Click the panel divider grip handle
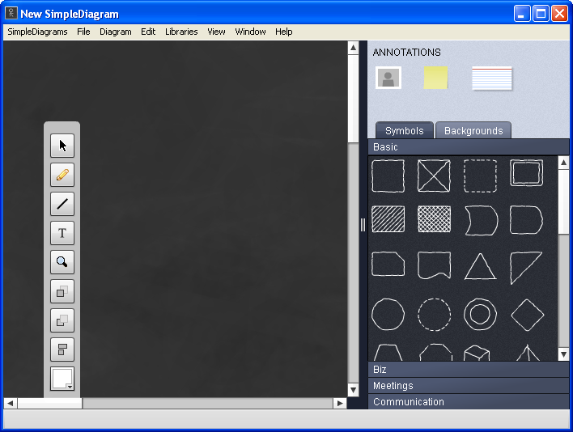 [363, 225]
